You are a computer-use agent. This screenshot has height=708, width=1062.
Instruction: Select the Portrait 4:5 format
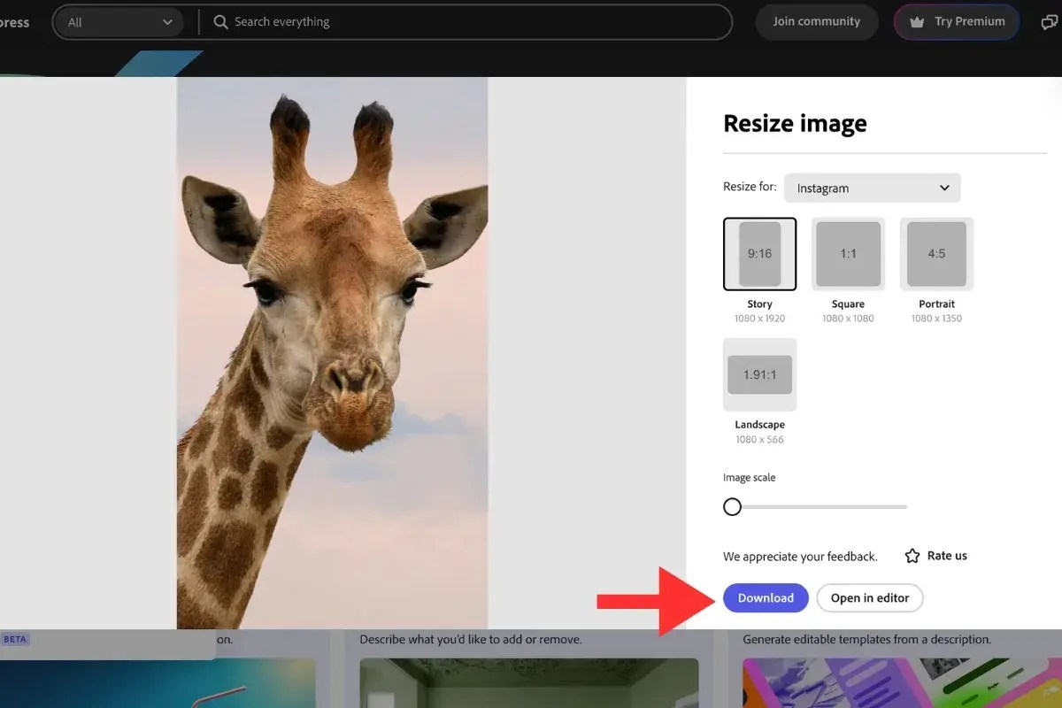pos(936,254)
